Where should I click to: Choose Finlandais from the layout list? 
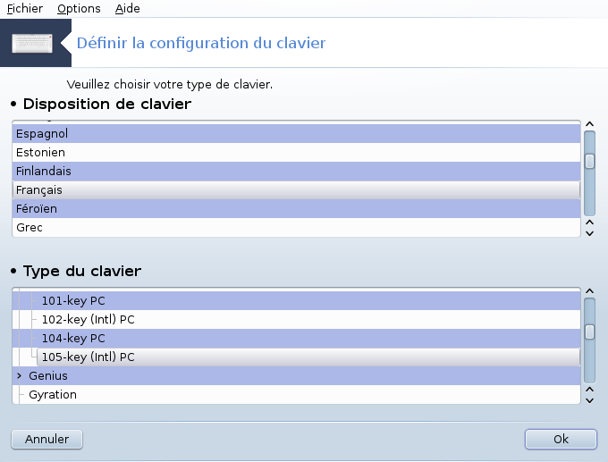(x=296, y=171)
